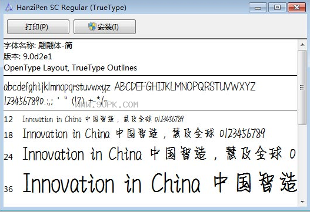This screenshot has width=310, height=212.
Task: Click the vertical scrollbar thumb
Action: [302, 88]
